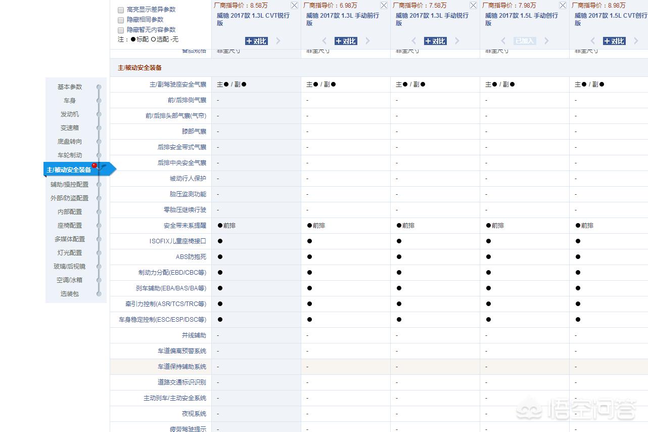Jump to 灯光配置 section in sidebar
The height and width of the screenshot is (432, 648).
(70, 253)
